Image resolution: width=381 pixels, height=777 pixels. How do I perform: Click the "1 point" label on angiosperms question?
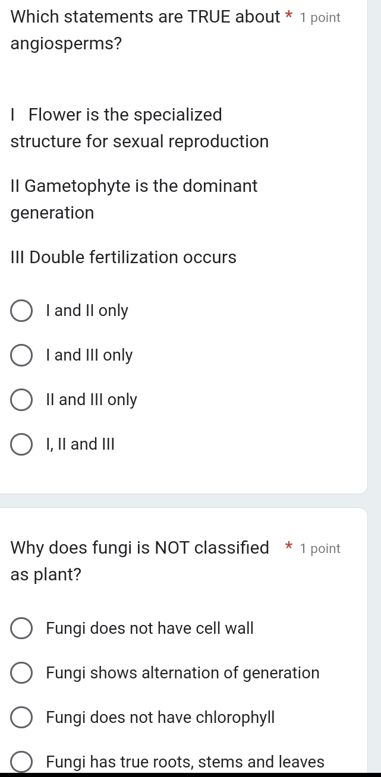click(320, 17)
